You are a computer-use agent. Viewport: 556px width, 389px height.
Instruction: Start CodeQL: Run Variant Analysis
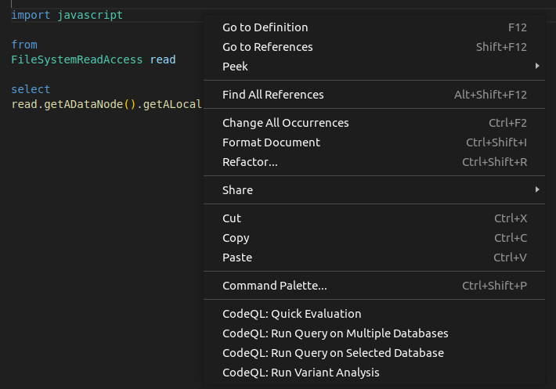tap(301, 373)
